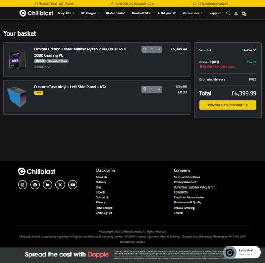
Task: Go to Water Cooled page
Action: [x=116, y=13]
